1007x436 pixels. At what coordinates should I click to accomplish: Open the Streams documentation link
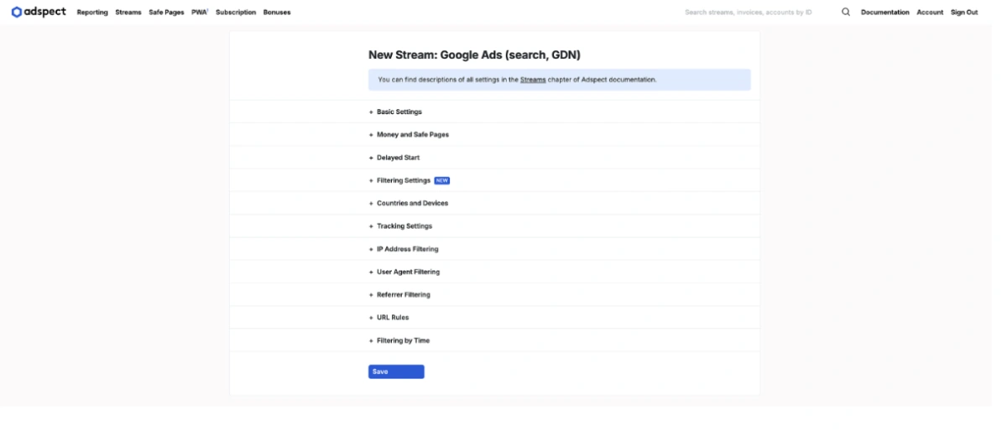pyautogui.click(x=533, y=80)
